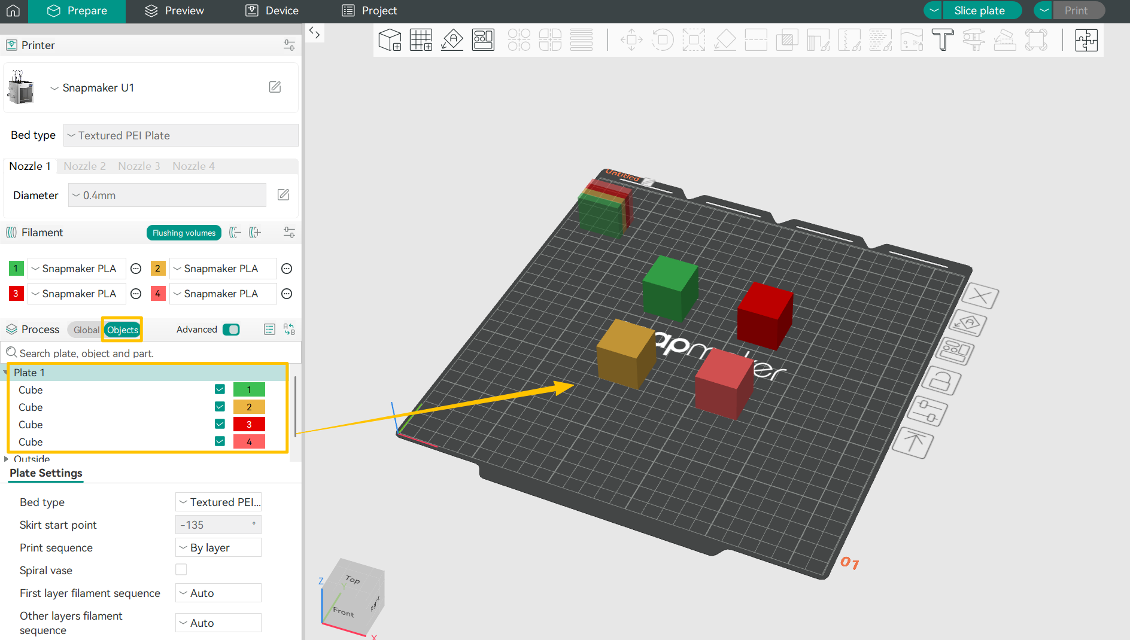Uncheck the first Cube's checkbox
Viewport: 1130px width, 640px height.
point(220,390)
